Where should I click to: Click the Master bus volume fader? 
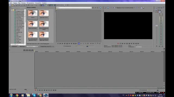pyautogui.click(x=157, y=26)
